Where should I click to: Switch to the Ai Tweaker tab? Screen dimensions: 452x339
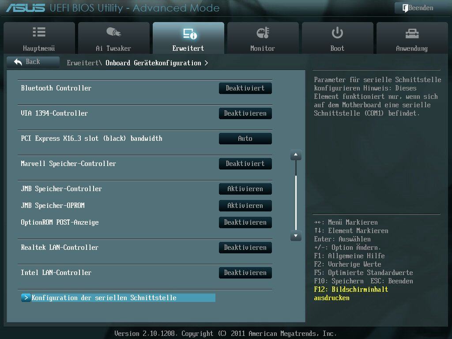pos(113,38)
